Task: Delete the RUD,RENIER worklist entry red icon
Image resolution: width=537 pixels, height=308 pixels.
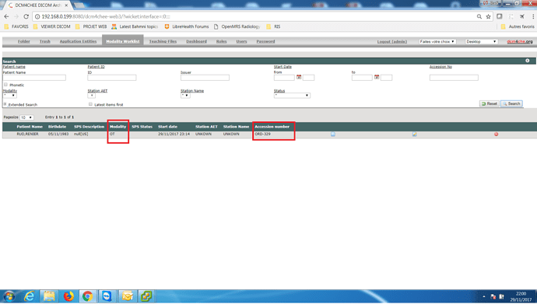Action: pyautogui.click(x=497, y=134)
